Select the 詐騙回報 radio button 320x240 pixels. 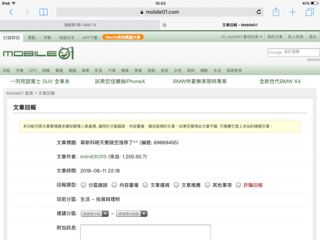pyautogui.click(x=238, y=185)
